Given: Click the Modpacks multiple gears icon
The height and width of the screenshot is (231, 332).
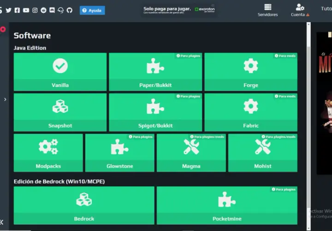Looking at the screenshot, I should 48,146.
